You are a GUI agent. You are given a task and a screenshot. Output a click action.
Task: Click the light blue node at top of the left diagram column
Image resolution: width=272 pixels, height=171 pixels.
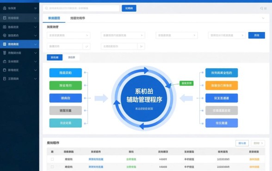pyautogui.click(x=66, y=73)
